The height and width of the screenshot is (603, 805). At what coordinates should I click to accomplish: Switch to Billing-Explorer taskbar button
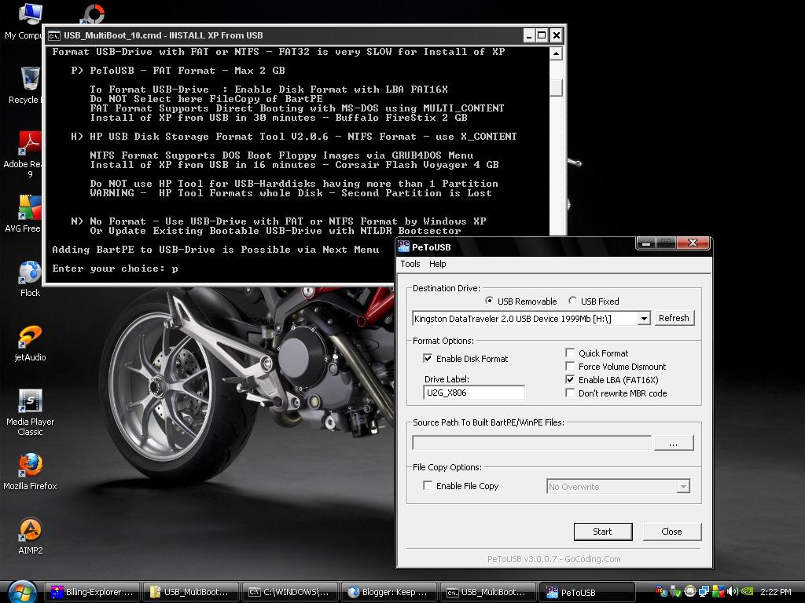click(93, 592)
